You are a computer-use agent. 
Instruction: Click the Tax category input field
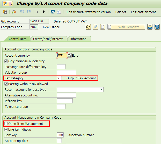pyautogui.click(x=59, y=78)
